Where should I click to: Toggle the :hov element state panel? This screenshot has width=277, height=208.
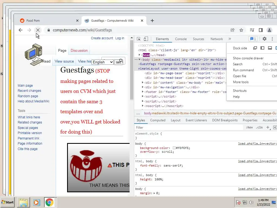pos(249,127)
